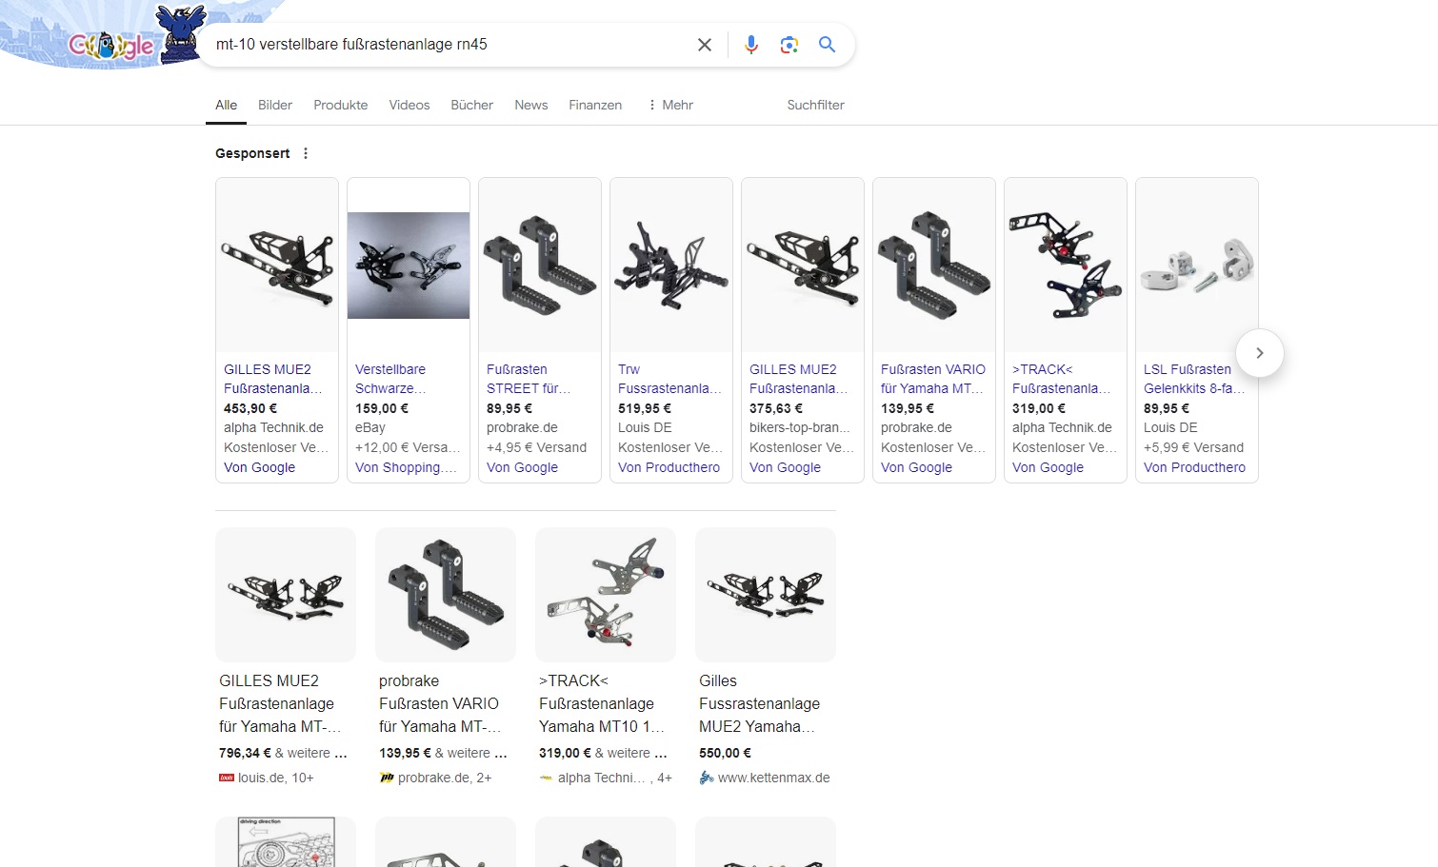Viewport: 1438px width, 867px height.
Task: Open probrake Fußrasten VARIO result for 139,95 €
Action: pyautogui.click(x=439, y=703)
